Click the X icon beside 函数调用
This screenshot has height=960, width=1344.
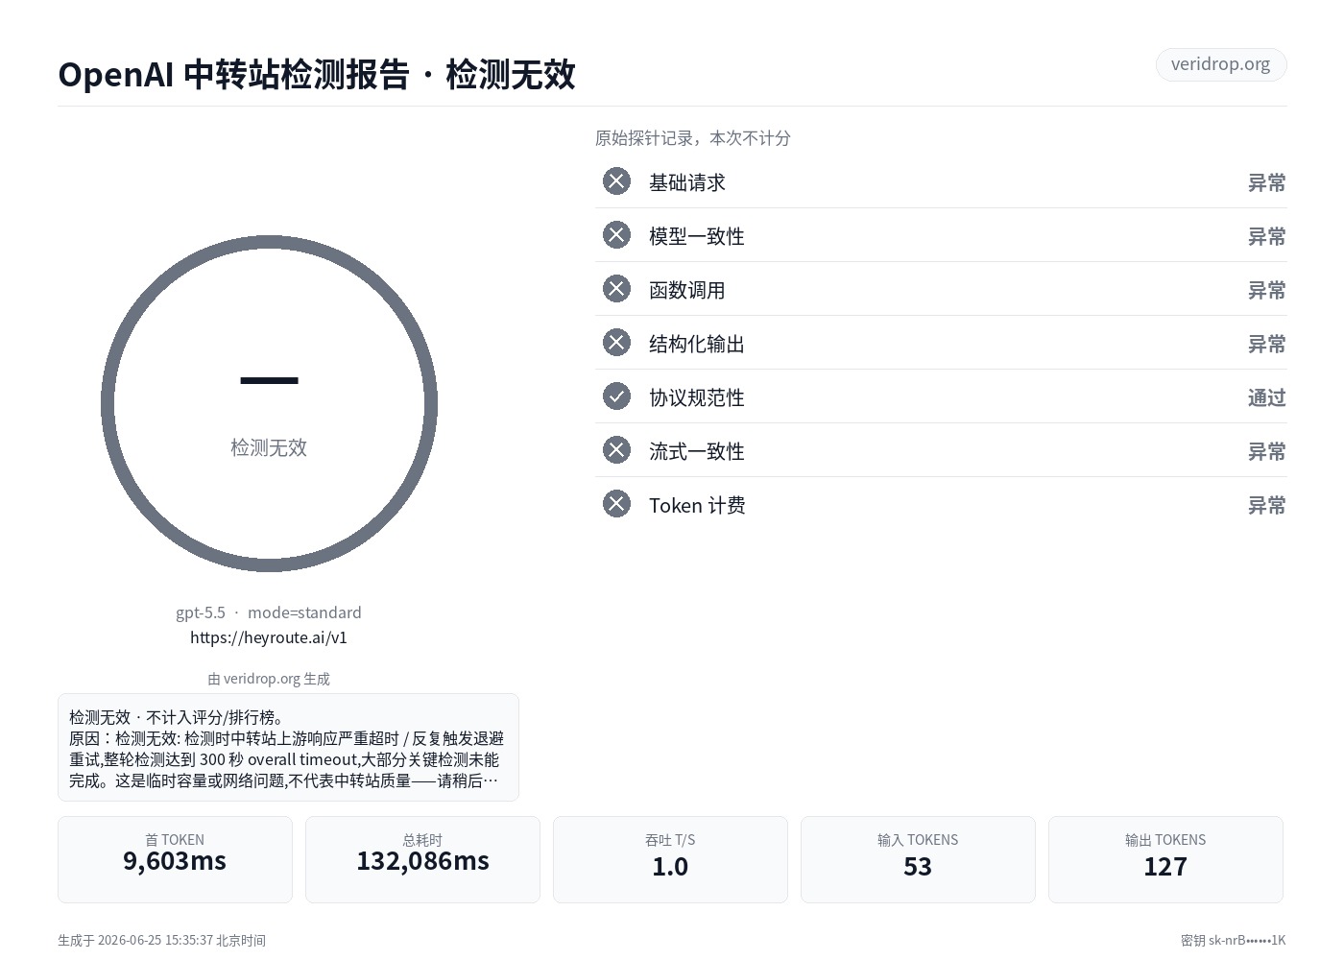616,289
